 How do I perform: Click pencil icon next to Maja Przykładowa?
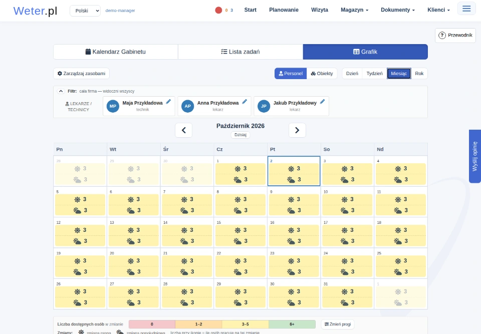[x=168, y=102]
